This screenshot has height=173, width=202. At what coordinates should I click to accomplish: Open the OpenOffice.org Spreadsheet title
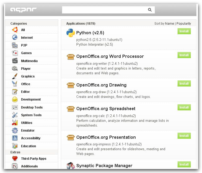pos(106,109)
